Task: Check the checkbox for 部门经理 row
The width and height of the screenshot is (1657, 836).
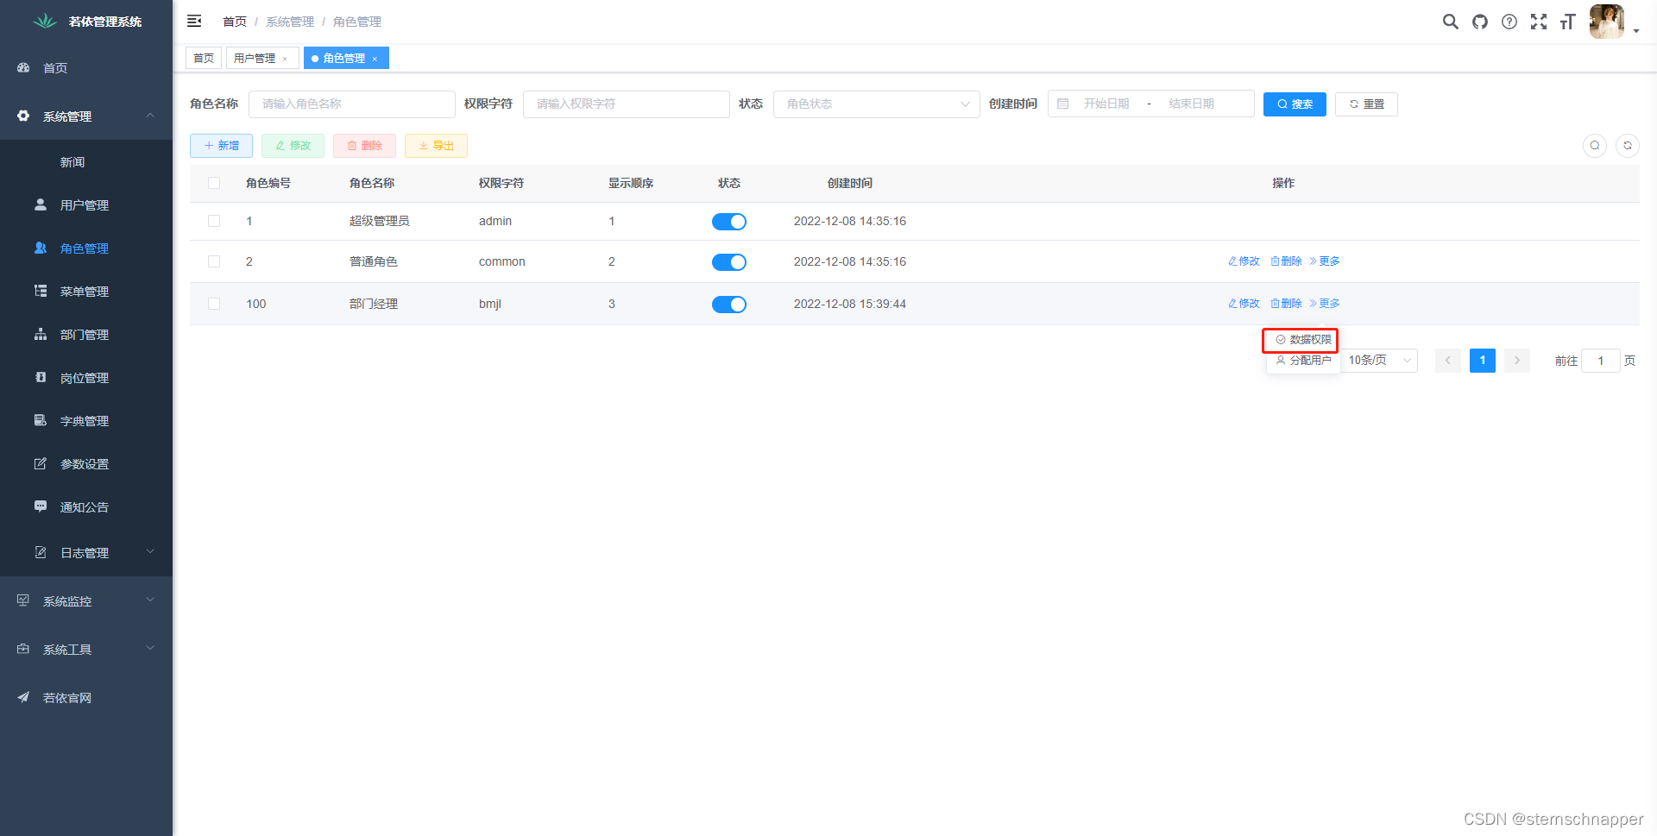Action: click(213, 304)
